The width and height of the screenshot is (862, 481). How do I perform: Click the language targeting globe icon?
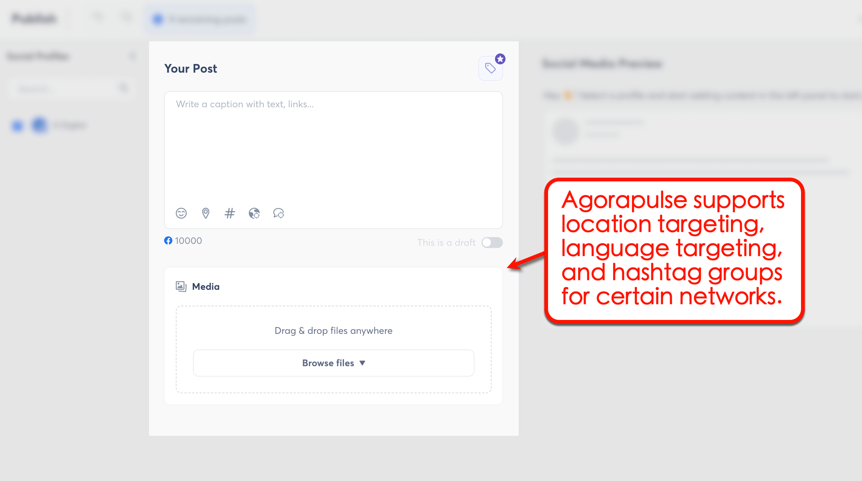(254, 213)
